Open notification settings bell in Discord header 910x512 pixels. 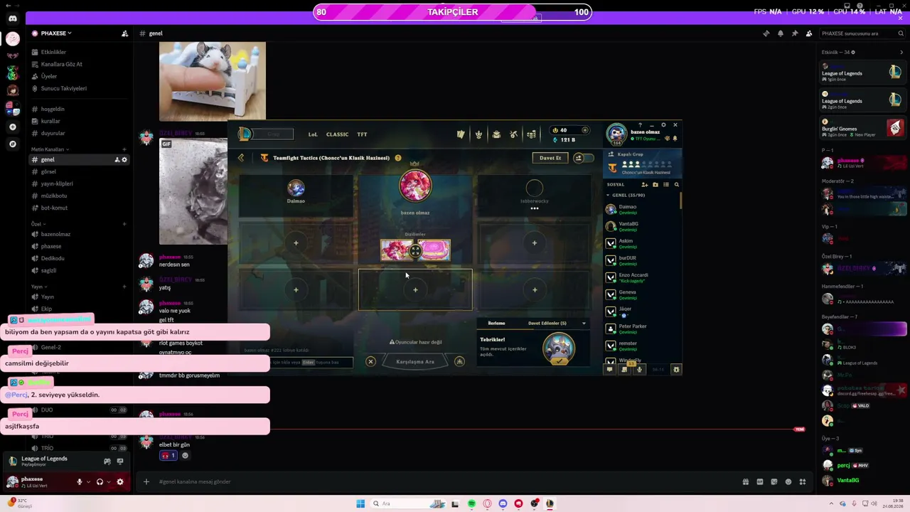click(x=780, y=33)
